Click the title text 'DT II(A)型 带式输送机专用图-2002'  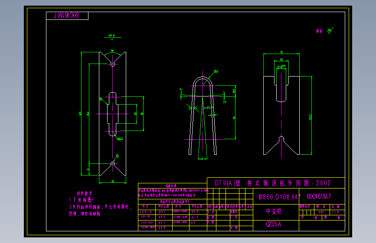(x=272, y=183)
